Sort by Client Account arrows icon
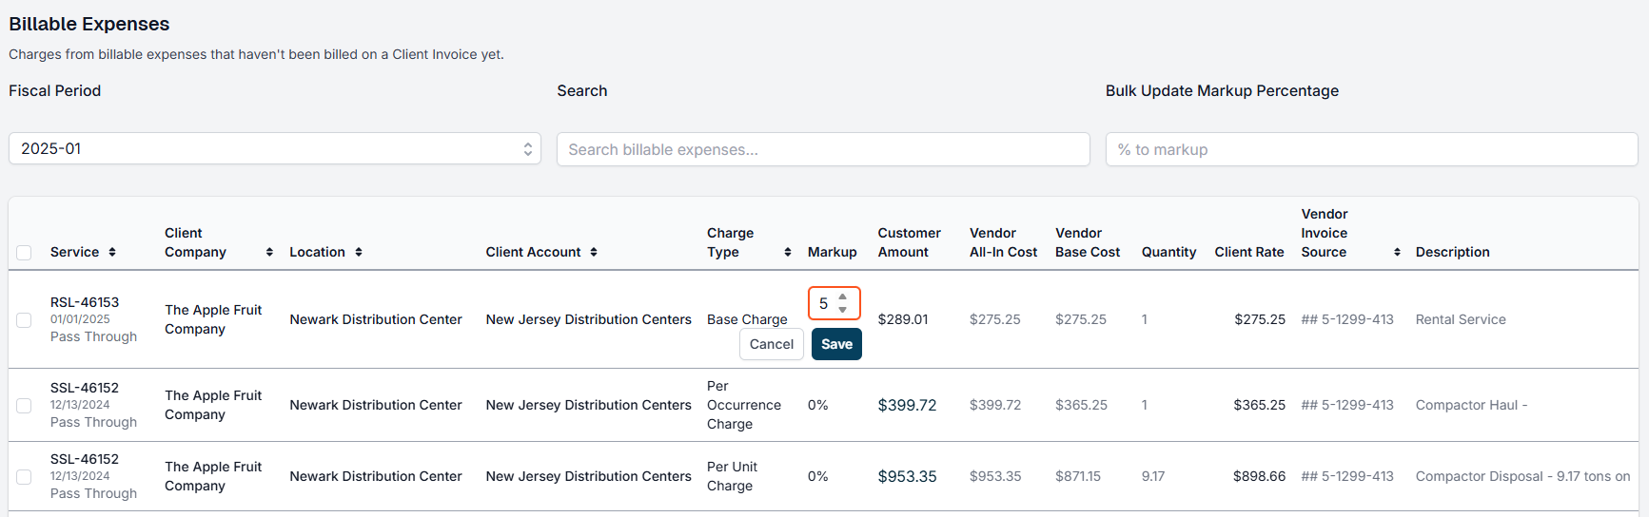Image resolution: width=1649 pixels, height=517 pixels. pos(594,252)
